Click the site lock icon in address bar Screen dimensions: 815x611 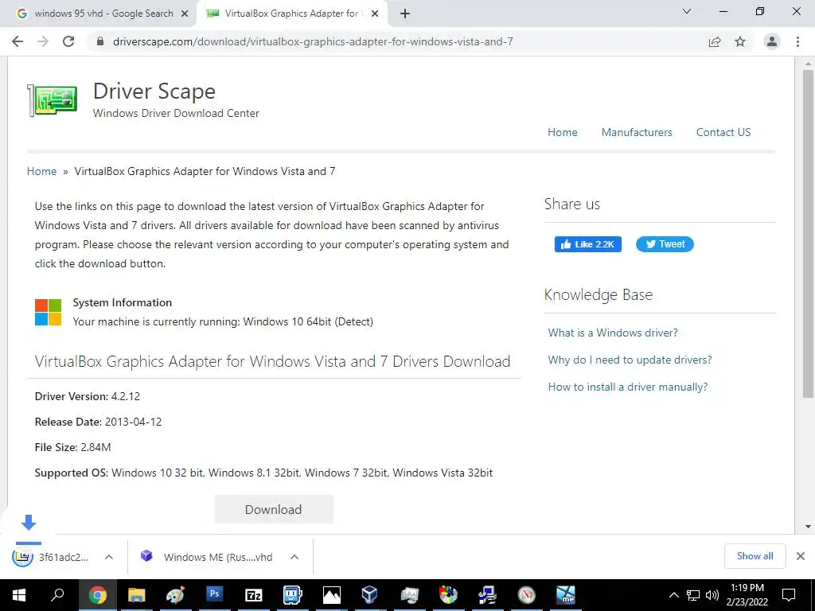(100, 41)
